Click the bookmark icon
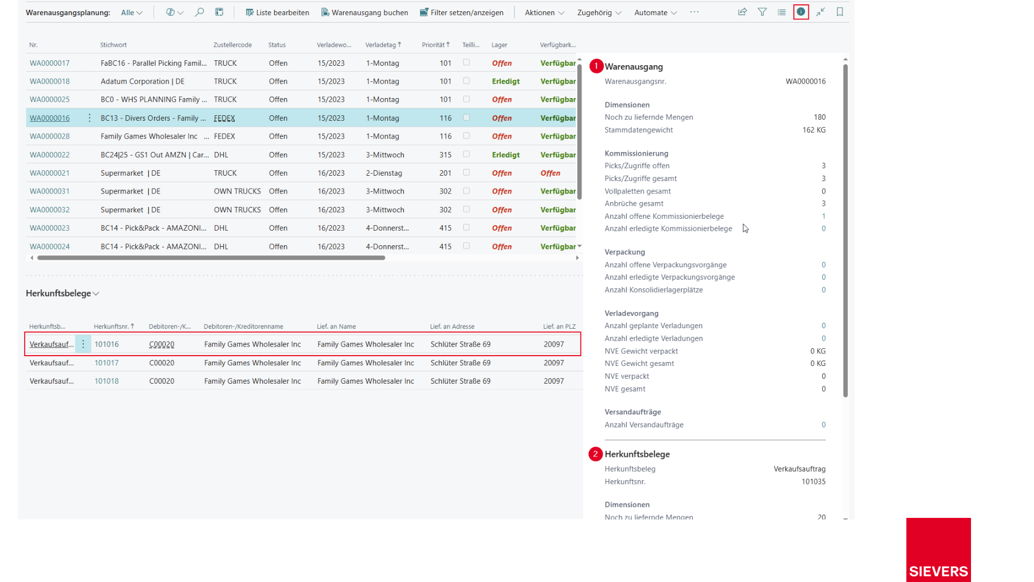1034x582 pixels. (x=840, y=12)
